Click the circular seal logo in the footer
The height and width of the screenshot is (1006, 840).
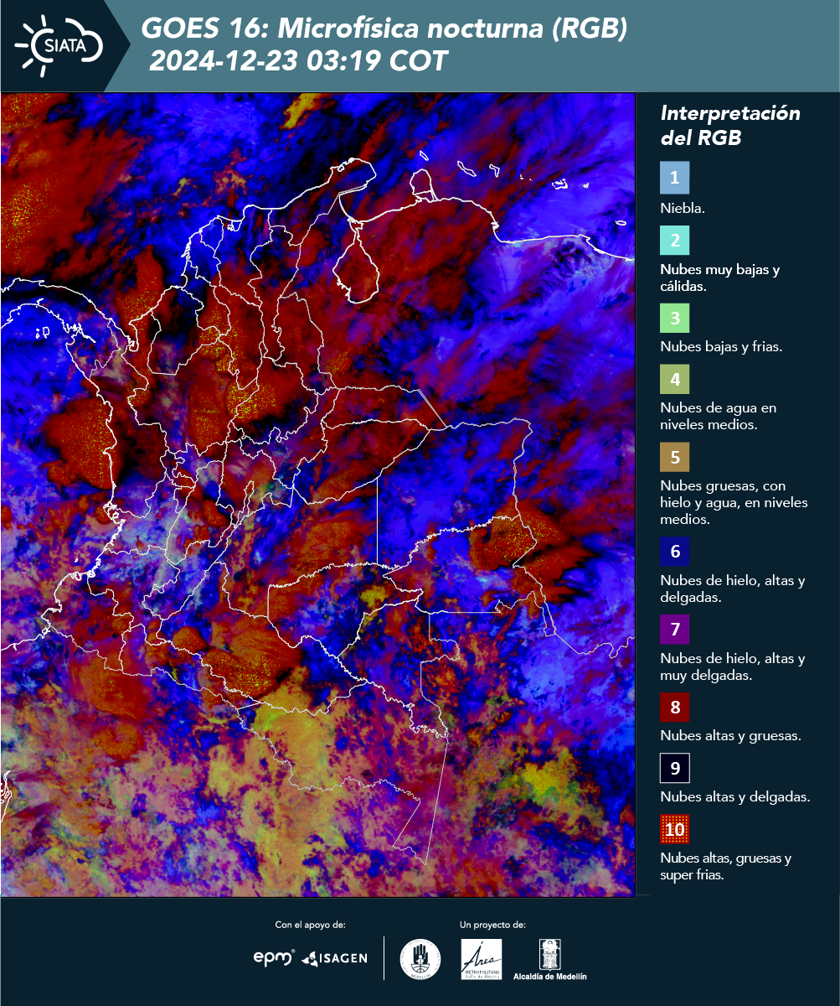point(420,958)
